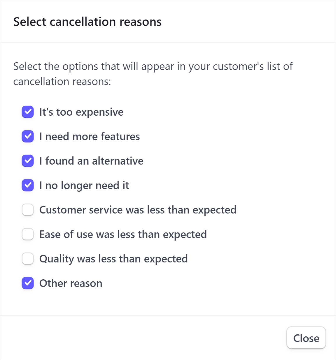Click the "Other reason" label text
The width and height of the screenshot is (336, 360).
pyautogui.click(x=71, y=283)
